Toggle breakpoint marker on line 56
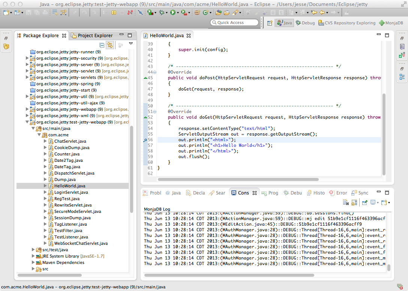The image size is (408, 291). (145, 140)
